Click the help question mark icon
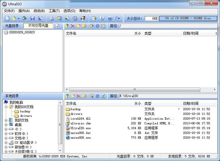Screen dimensions: 220x161 pyautogui.click(x=110, y=18)
